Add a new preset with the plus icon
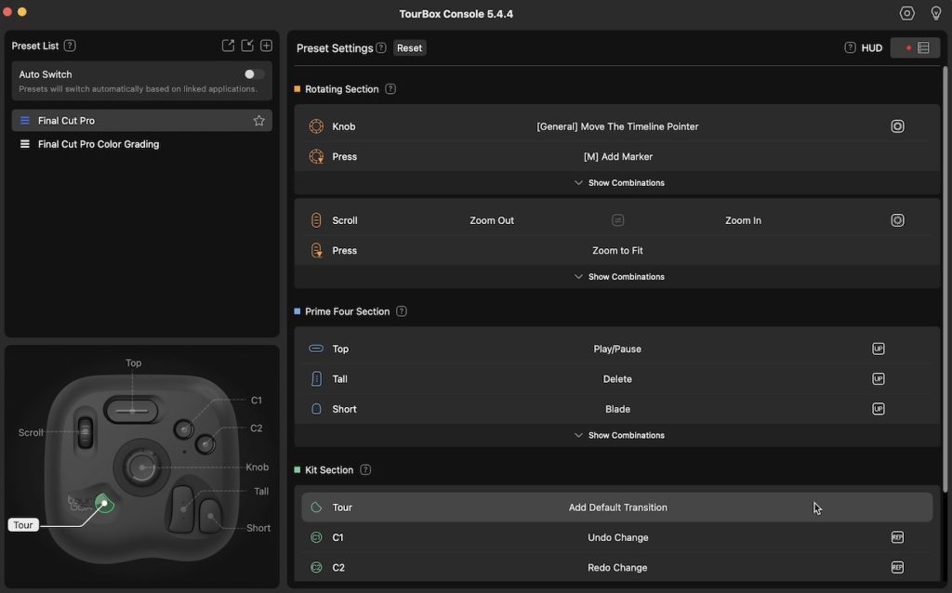The width and height of the screenshot is (952, 593). click(267, 45)
